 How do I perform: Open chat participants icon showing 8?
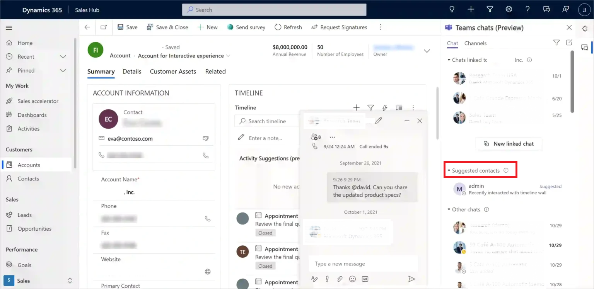click(316, 137)
